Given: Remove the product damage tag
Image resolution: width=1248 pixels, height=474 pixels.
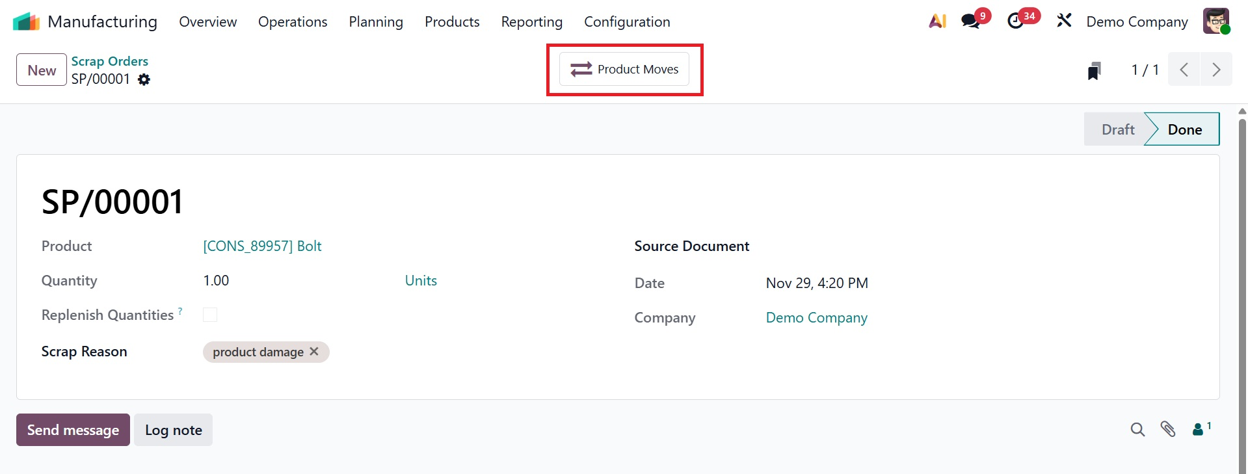Looking at the screenshot, I should pyautogui.click(x=314, y=351).
